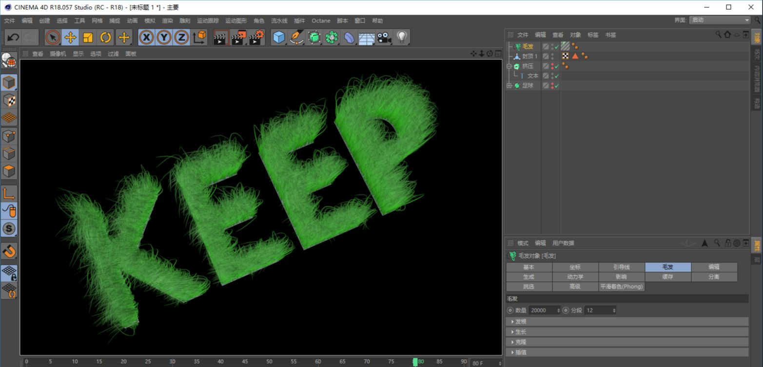The image size is (763, 367).
Task: Click the coordinate system cube icon
Action: [x=199, y=37]
